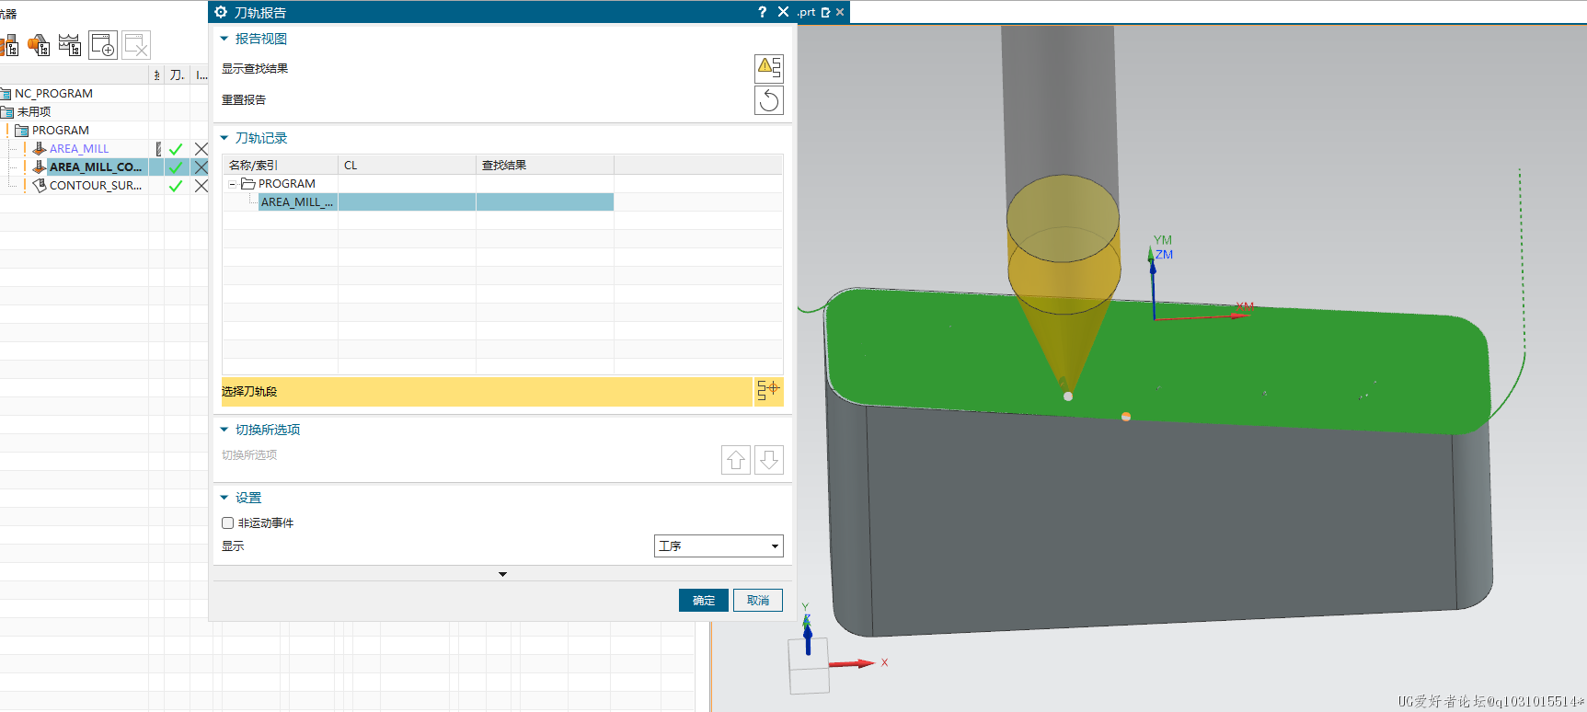The height and width of the screenshot is (712, 1587).
Task: Click the 显示查找结果 label
Action: point(255,68)
